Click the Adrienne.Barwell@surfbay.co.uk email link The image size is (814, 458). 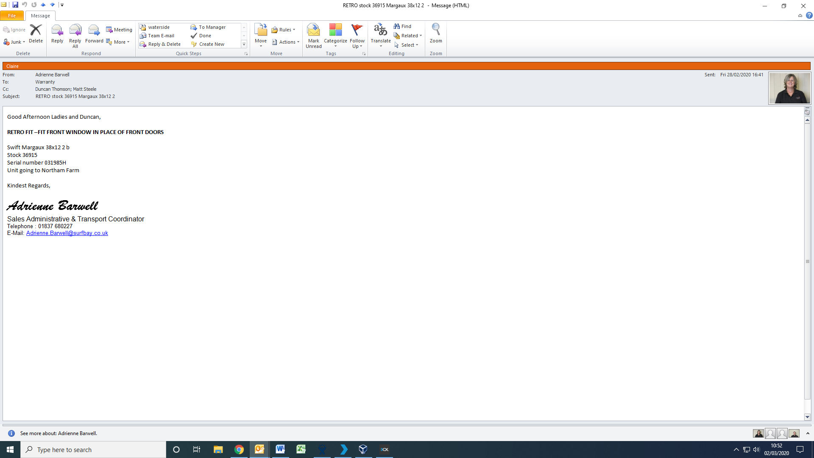67,233
